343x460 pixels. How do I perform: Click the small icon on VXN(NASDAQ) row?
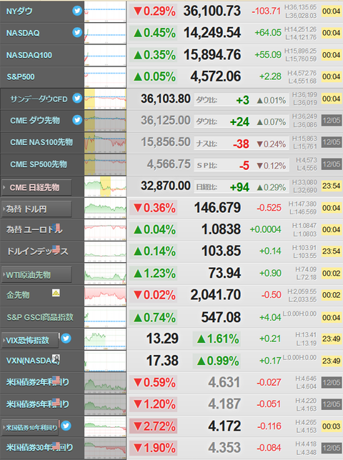point(56,358)
